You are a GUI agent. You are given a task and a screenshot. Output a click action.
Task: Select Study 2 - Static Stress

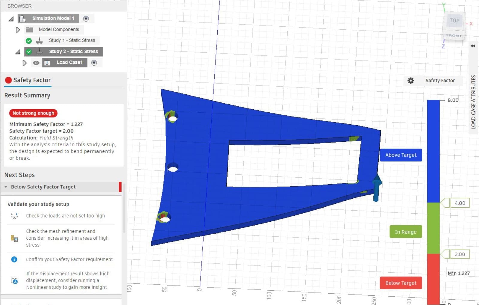tap(74, 51)
